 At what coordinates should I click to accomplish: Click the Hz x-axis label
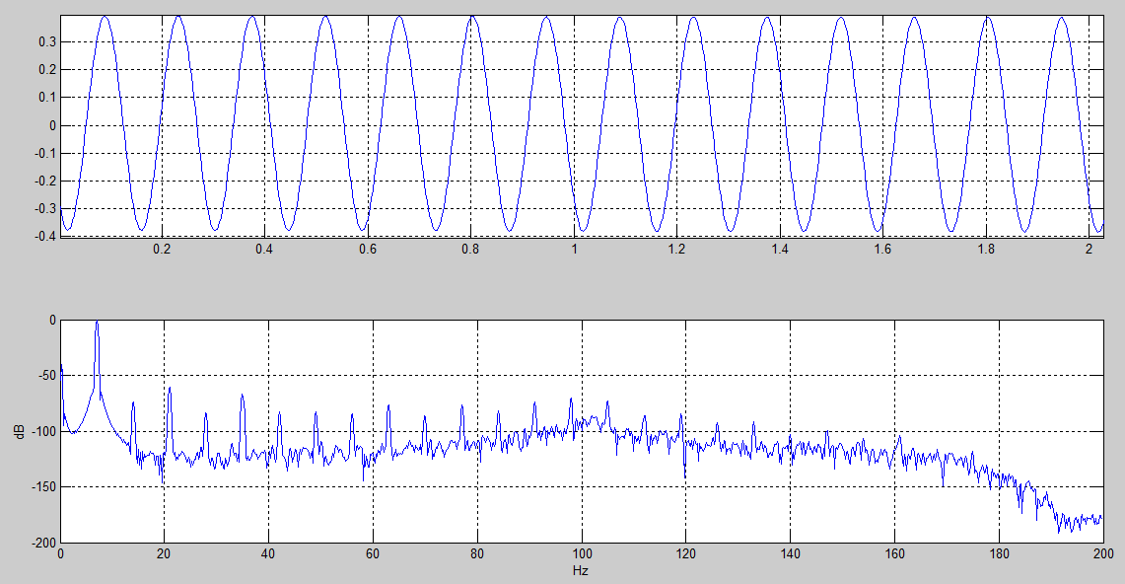(581, 571)
